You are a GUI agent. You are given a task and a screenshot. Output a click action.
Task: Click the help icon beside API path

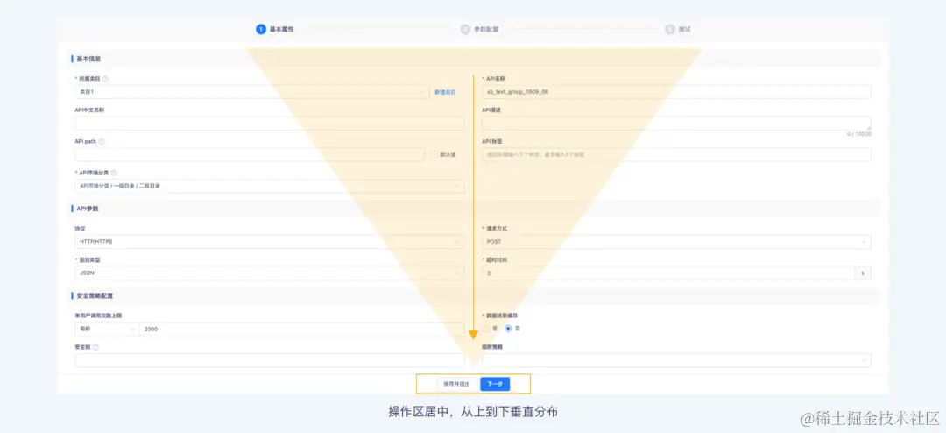102,141
